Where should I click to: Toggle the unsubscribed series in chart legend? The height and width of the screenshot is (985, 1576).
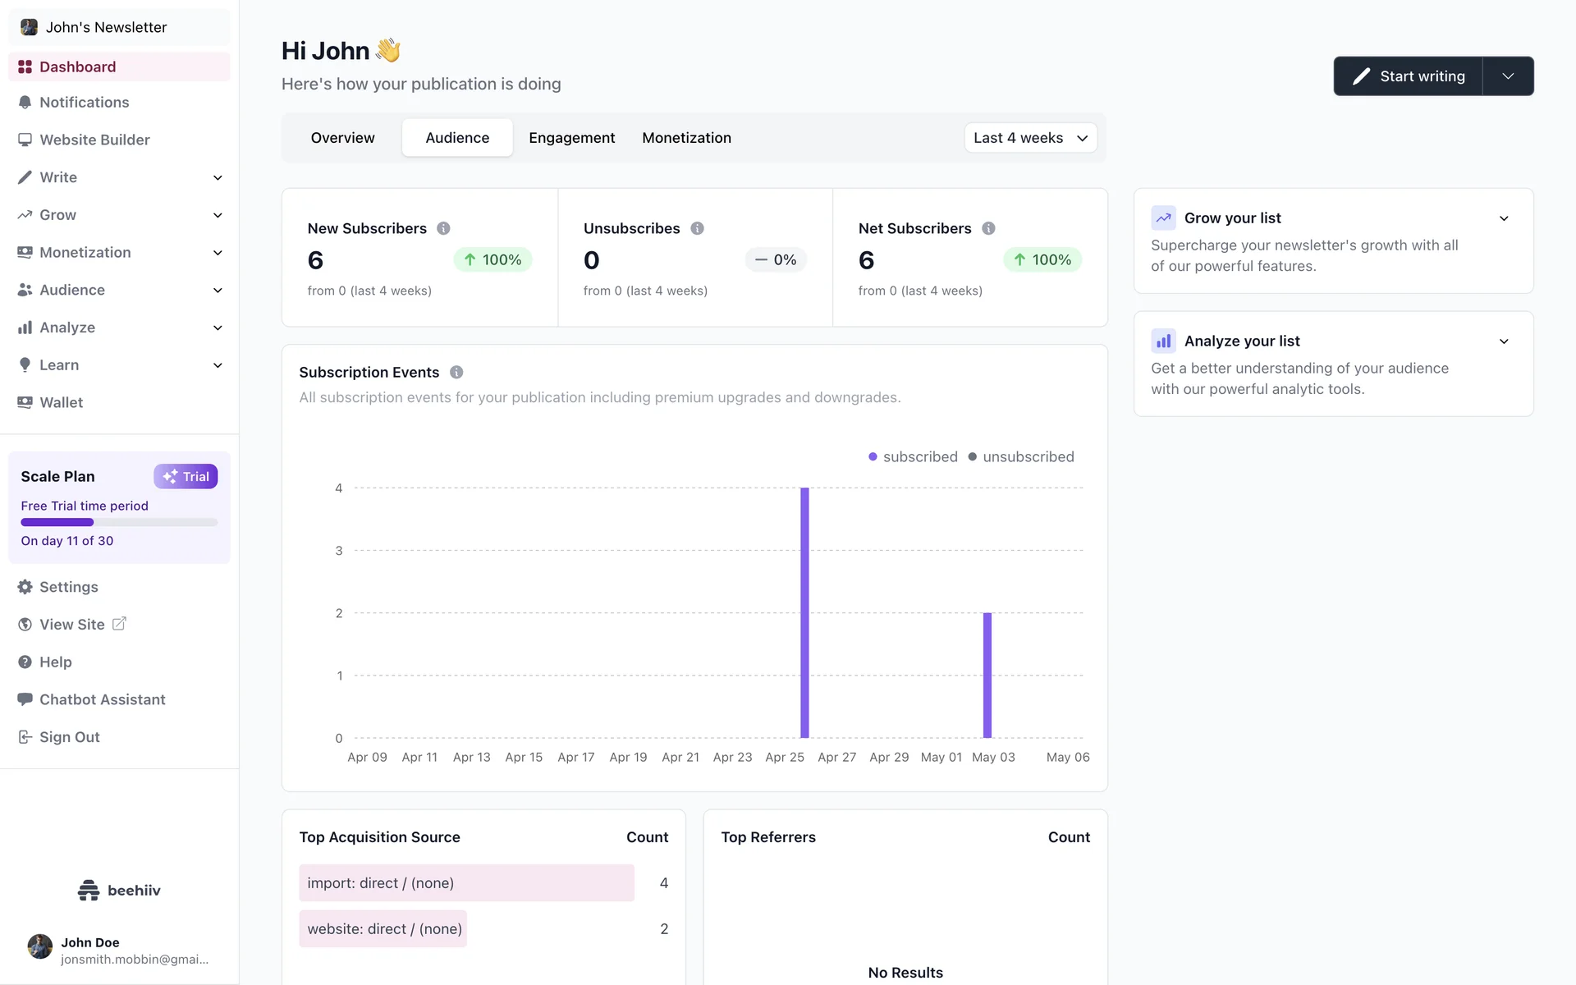(1020, 457)
